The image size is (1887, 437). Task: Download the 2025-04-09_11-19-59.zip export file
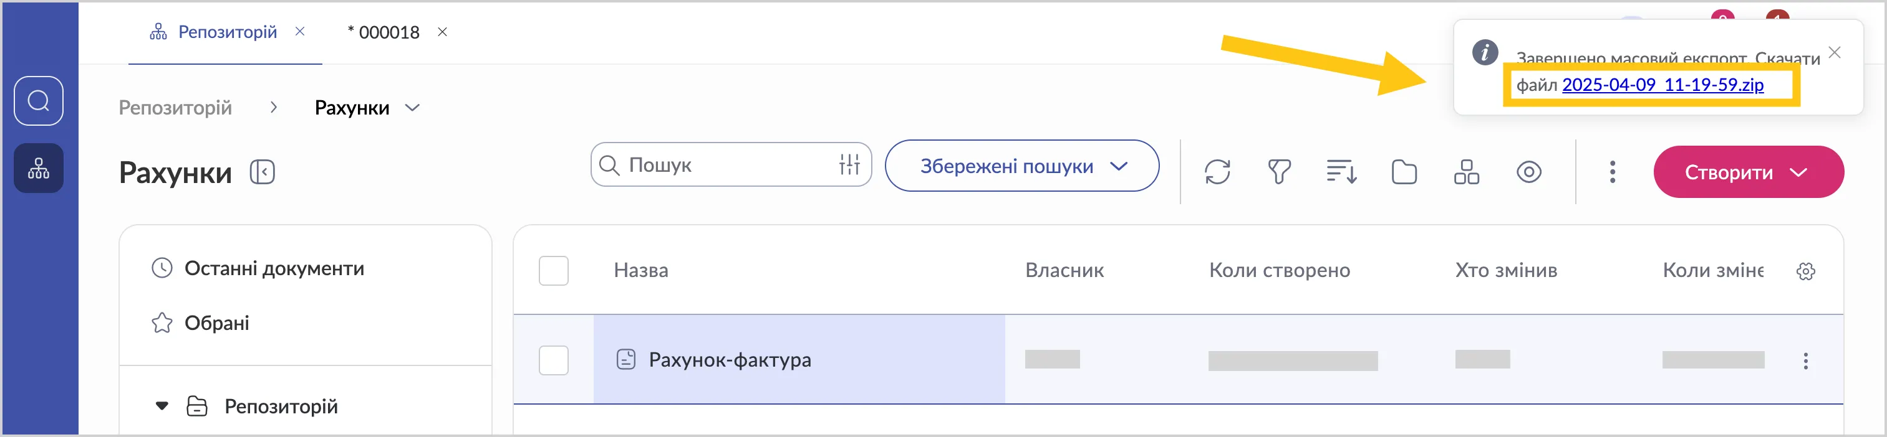coord(1662,85)
